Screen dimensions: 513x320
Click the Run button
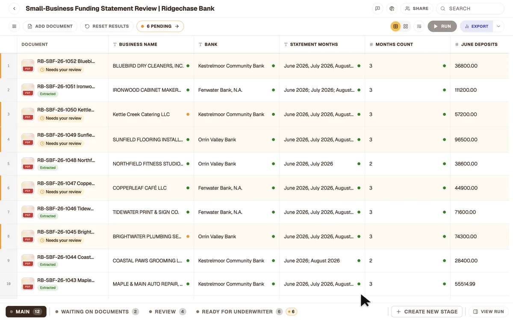[x=442, y=26]
